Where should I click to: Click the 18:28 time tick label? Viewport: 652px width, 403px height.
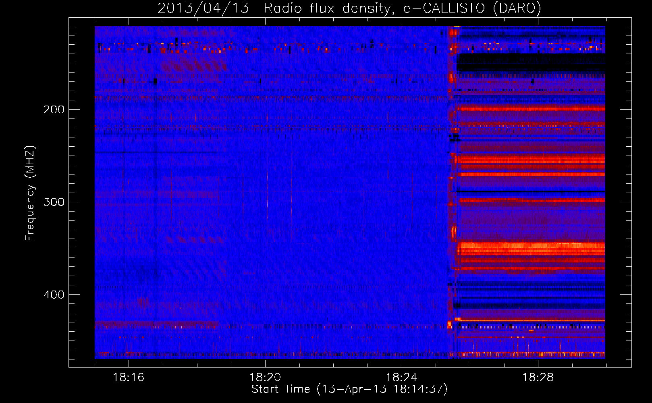[x=538, y=378]
